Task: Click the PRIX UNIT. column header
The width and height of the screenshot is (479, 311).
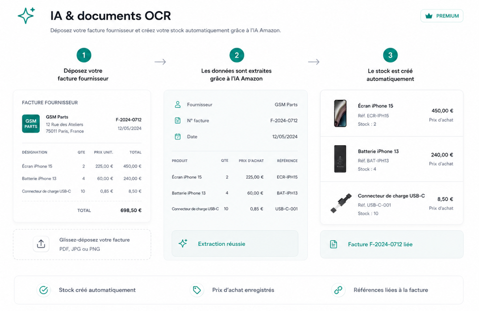Action: [103, 152]
